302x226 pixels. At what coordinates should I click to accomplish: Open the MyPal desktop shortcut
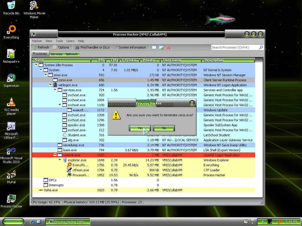pyautogui.click(x=12, y=177)
